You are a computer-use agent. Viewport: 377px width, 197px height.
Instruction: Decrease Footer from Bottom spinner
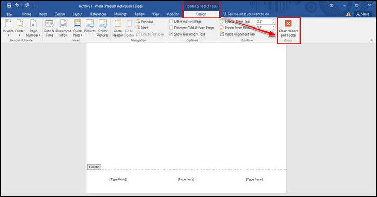click(274, 29)
